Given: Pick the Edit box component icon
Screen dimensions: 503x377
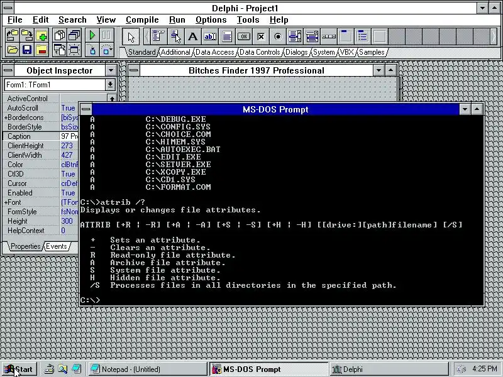Looking at the screenshot, I should point(210,36).
